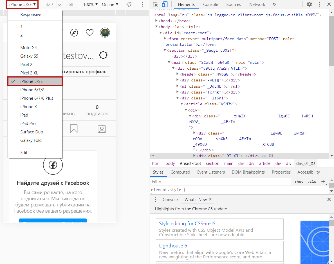Click Instagram explore compass icon
334x264 pixels.
coord(74,33)
